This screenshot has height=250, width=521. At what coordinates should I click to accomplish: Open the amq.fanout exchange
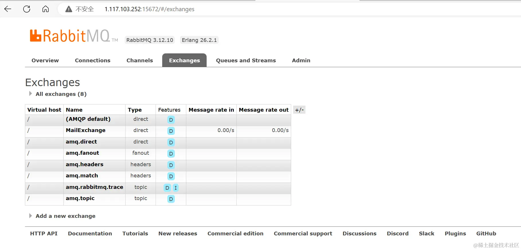82,153
